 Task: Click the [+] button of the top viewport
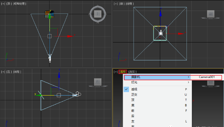[3, 4]
